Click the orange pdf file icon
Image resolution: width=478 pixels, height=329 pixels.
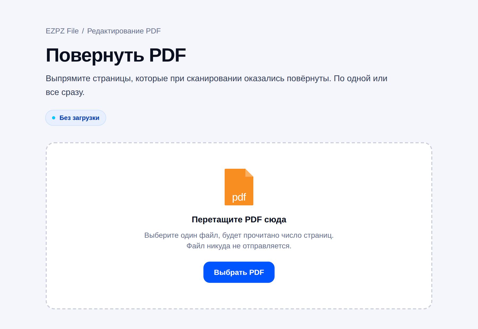[239, 187]
